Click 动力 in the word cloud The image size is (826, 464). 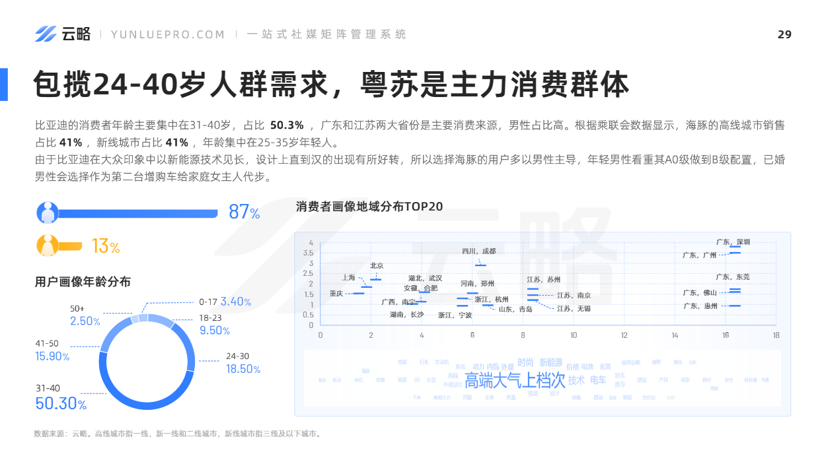(x=478, y=367)
